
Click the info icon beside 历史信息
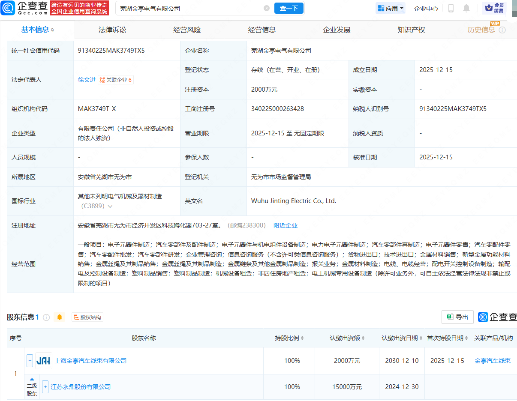[502, 30]
